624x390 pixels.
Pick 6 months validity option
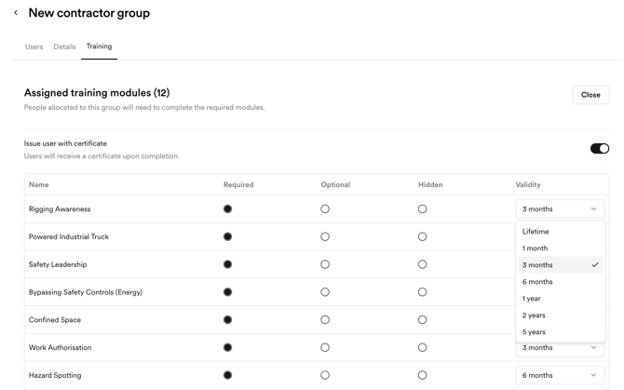pos(537,282)
